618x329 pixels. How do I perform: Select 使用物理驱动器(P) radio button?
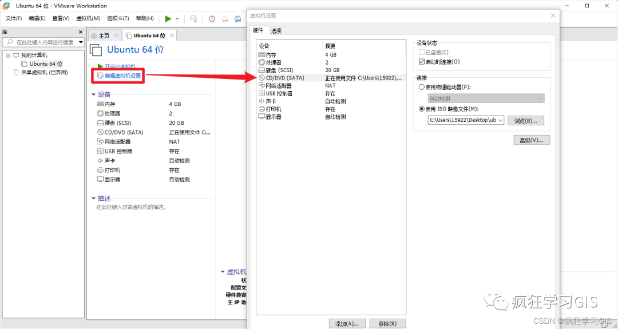click(422, 86)
